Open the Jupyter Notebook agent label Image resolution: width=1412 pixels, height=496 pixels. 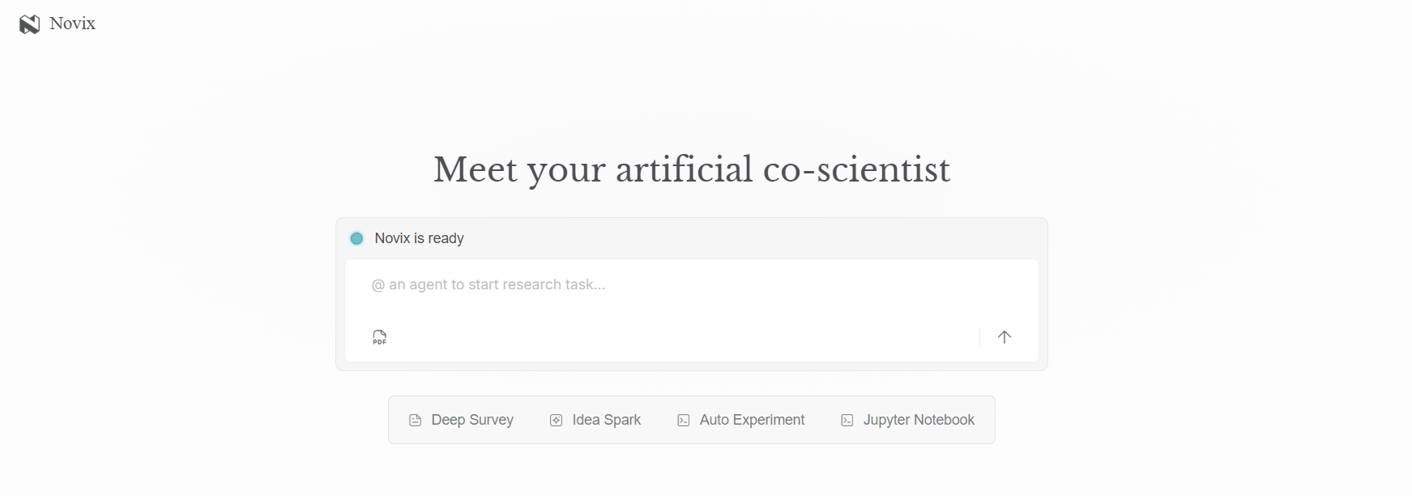point(919,420)
